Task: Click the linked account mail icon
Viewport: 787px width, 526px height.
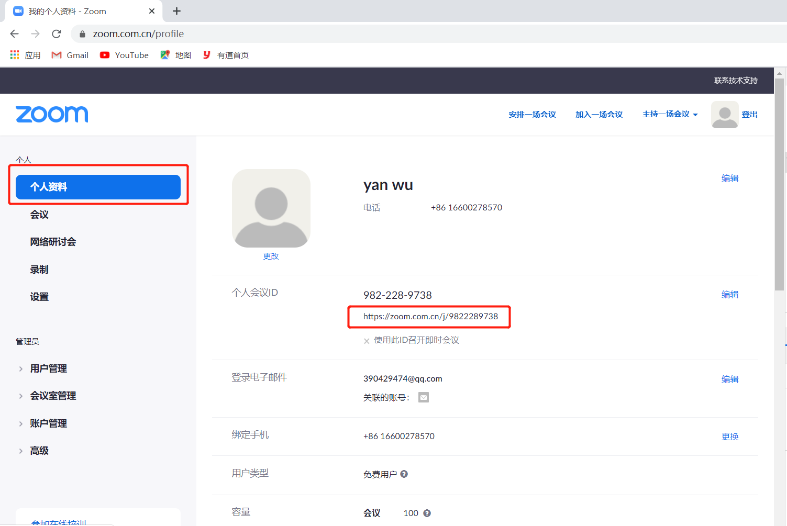Action: tap(424, 397)
